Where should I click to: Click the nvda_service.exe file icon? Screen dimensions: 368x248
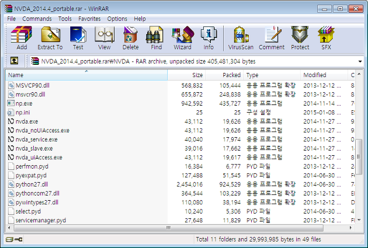click(x=11, y=139)
